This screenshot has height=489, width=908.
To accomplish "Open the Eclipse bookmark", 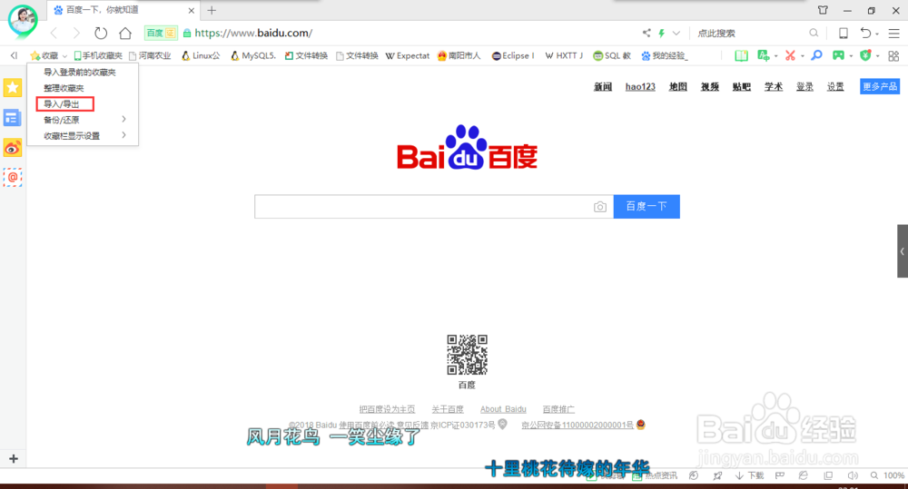I will point(512,55).
